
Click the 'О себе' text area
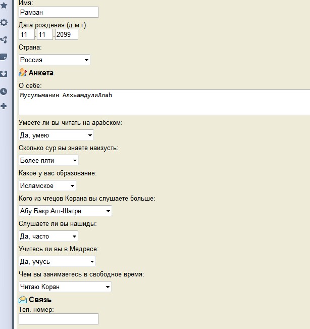[x=164, y=103]
